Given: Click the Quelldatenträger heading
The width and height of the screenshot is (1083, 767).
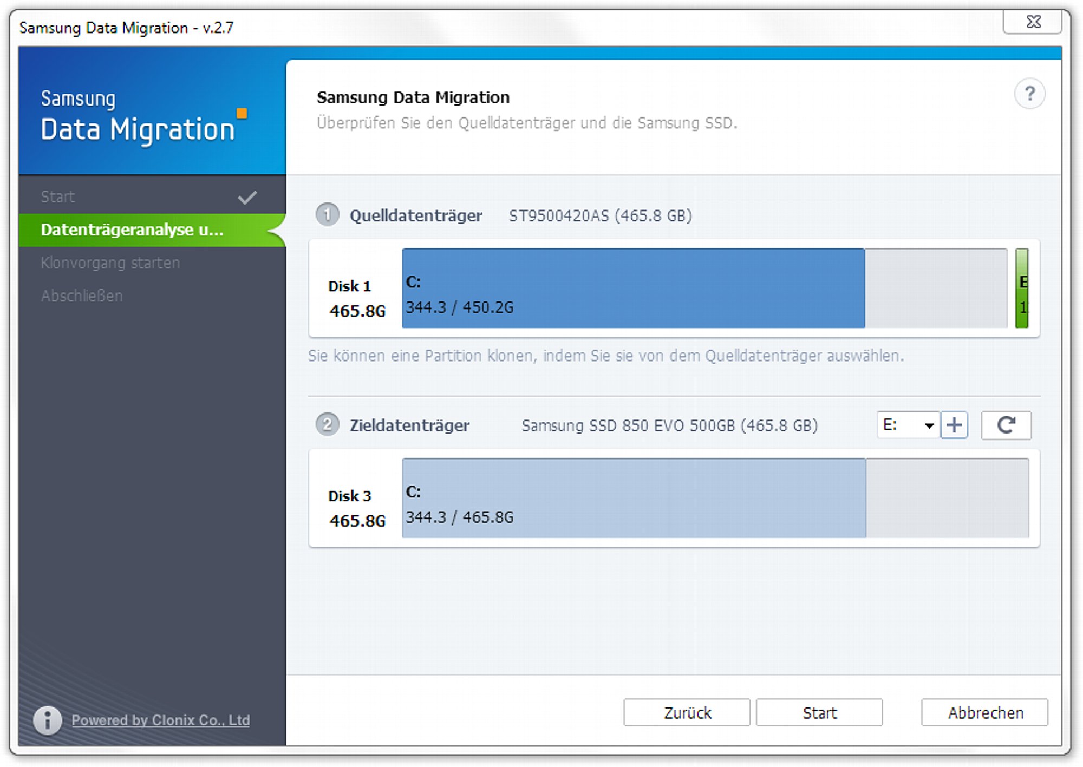Looking at the screenshot, I should 416,216.
